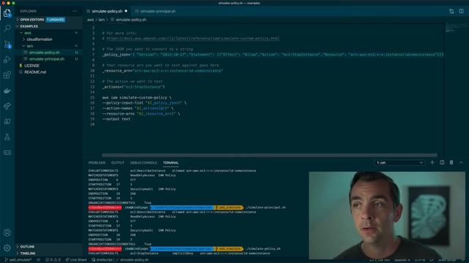Open the Manage gear icon
Screen dimensions: 469x263
7,248
